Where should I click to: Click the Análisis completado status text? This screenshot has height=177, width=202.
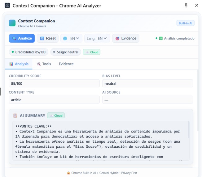[x=179, y=38]
